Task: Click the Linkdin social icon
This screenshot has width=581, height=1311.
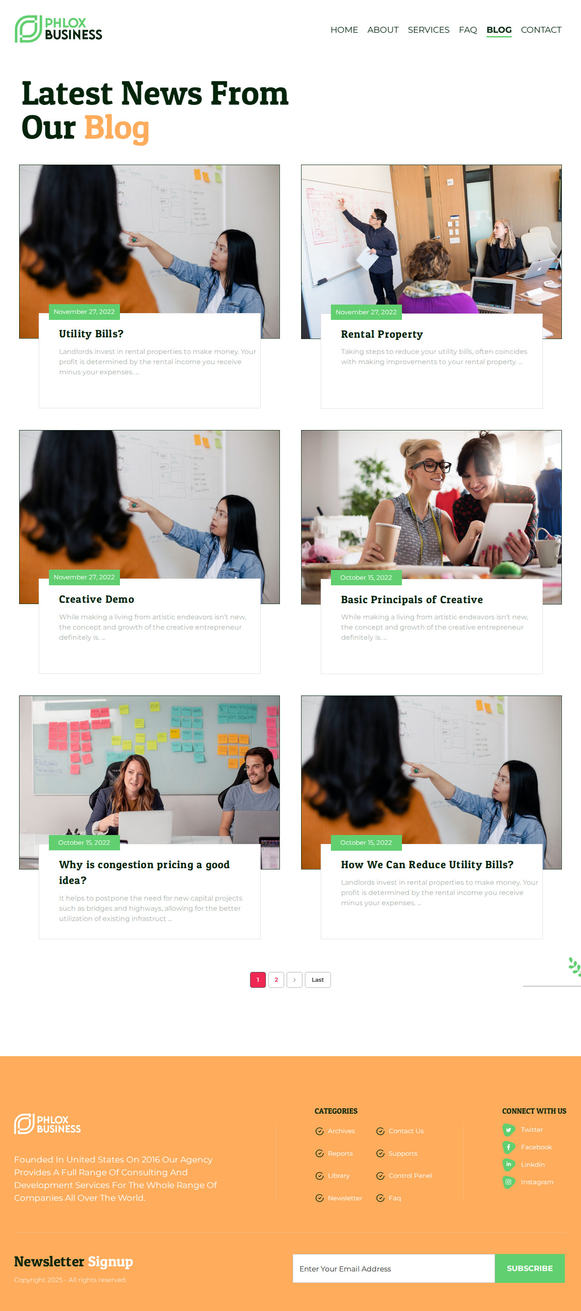Action: pyautogui.click(x=508, y=1164)
